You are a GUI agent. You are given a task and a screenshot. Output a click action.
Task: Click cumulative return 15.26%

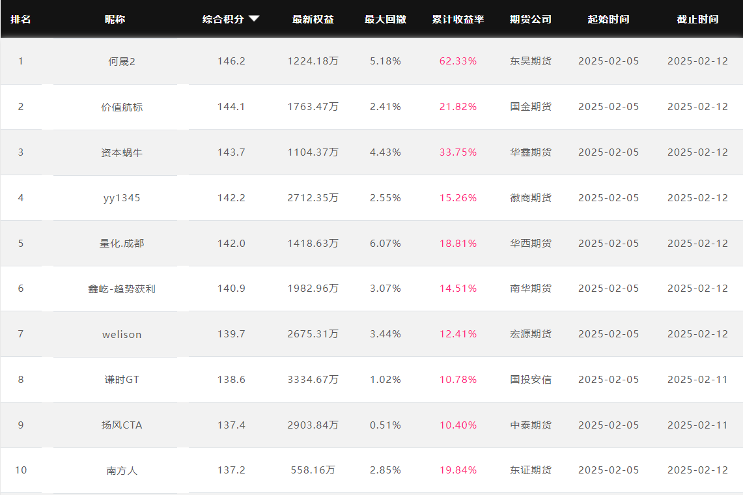[458, 198]
